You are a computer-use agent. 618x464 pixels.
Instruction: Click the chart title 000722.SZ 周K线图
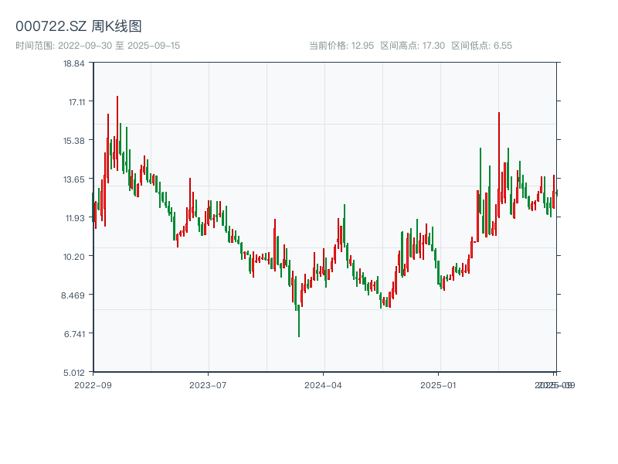[x=80, y=26]
